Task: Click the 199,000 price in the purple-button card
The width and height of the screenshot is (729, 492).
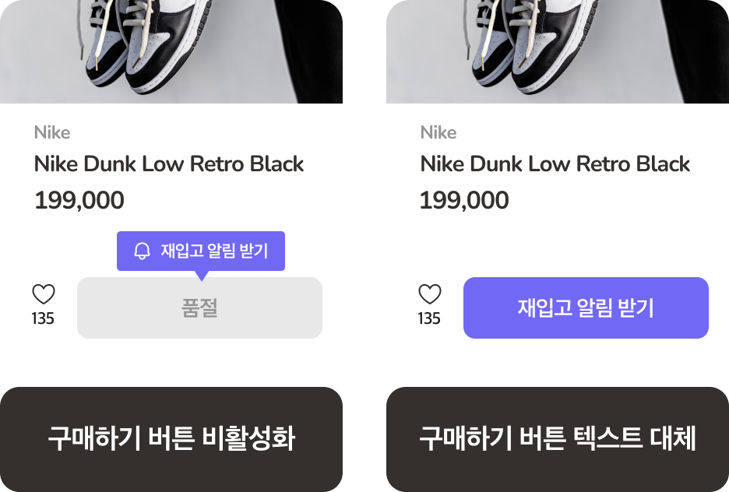Action: 465,201
